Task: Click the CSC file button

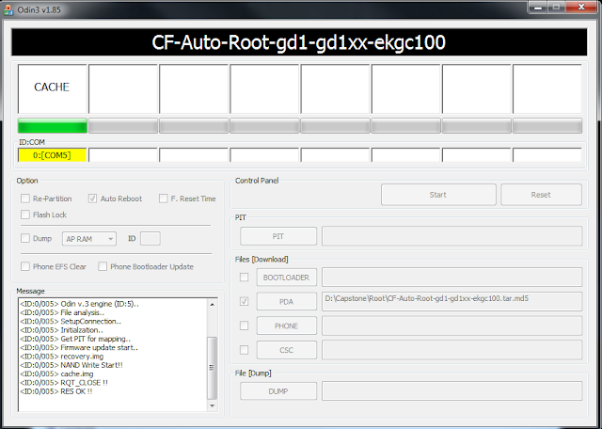Action: point(286,350)
